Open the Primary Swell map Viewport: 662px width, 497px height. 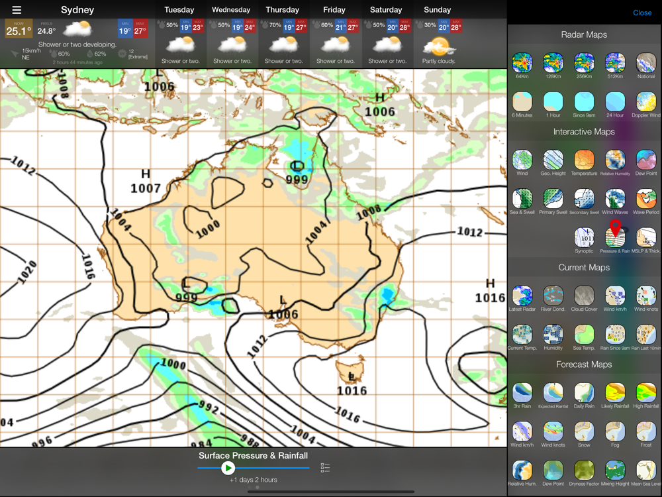point(553,199)
